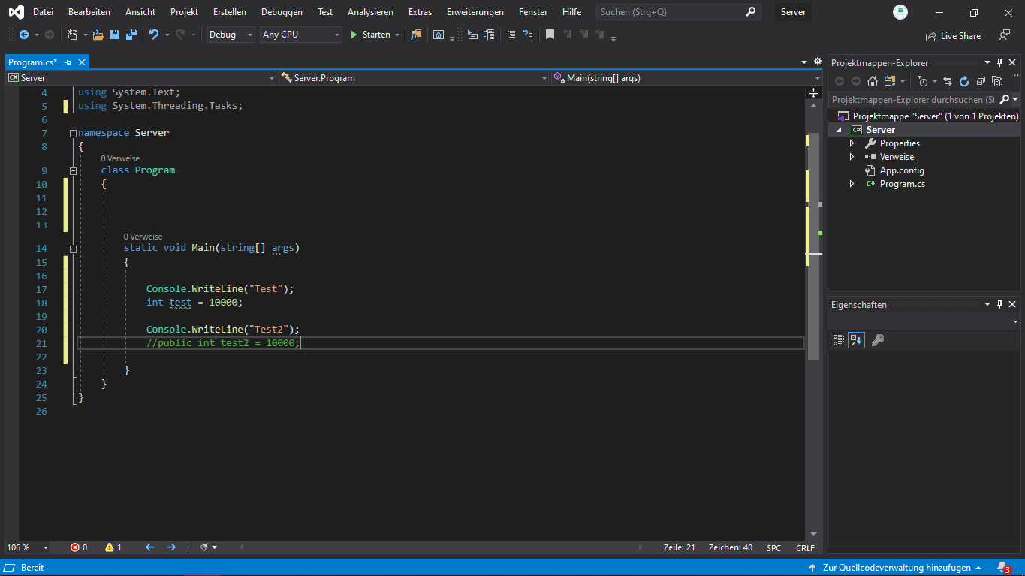This screenshot has height=576, width=1025.
Task: Toggle categorized view in Eigenschaften panel
Action: pyautogui.click(x=839, y=340)
